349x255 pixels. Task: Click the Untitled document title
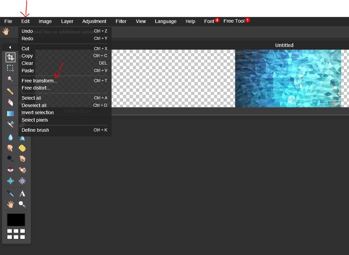(284, 45)
